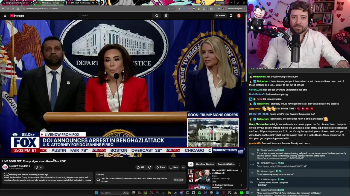Go back with the browser back arrow
Screen dimensions: 350x196
coord(3,8)
